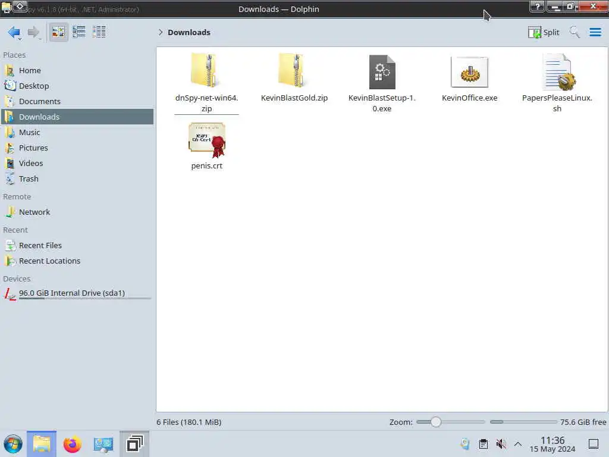Open the hamburger menu

(595, 32)
